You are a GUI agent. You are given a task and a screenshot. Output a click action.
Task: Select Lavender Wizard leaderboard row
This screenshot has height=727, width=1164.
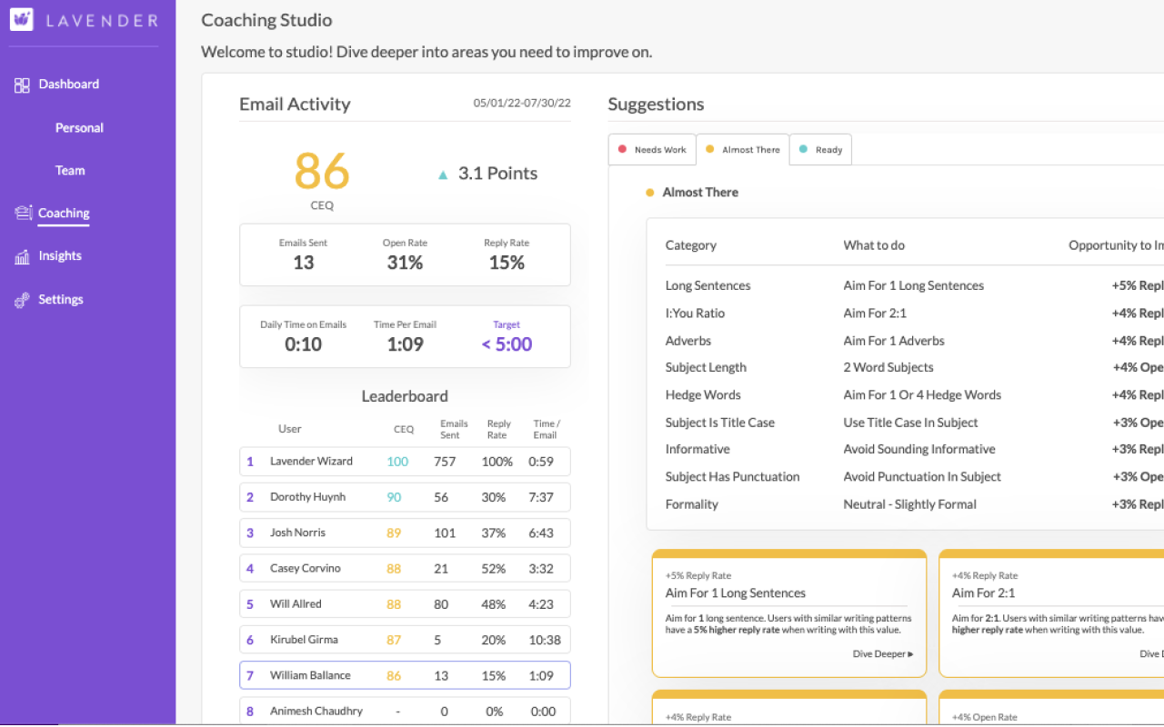(x=405, y=461)
